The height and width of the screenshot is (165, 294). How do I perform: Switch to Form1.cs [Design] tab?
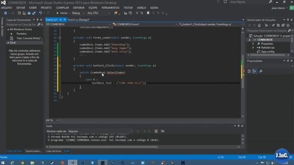(79, 20)
